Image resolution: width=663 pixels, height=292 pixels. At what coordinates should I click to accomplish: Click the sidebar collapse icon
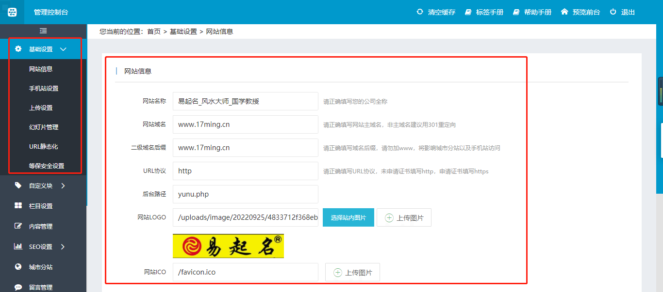[x=43, y=31]
